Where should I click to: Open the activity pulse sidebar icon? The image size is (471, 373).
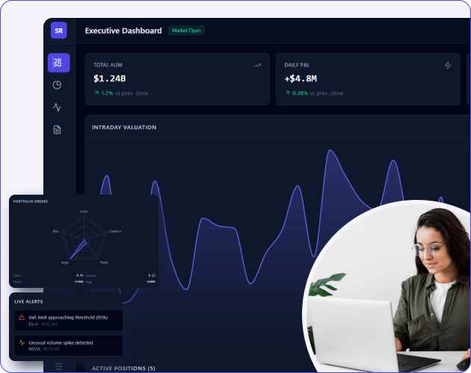(x=57, y=107)
